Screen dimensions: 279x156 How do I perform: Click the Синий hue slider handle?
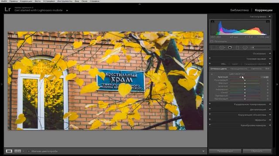click(245, 93)
